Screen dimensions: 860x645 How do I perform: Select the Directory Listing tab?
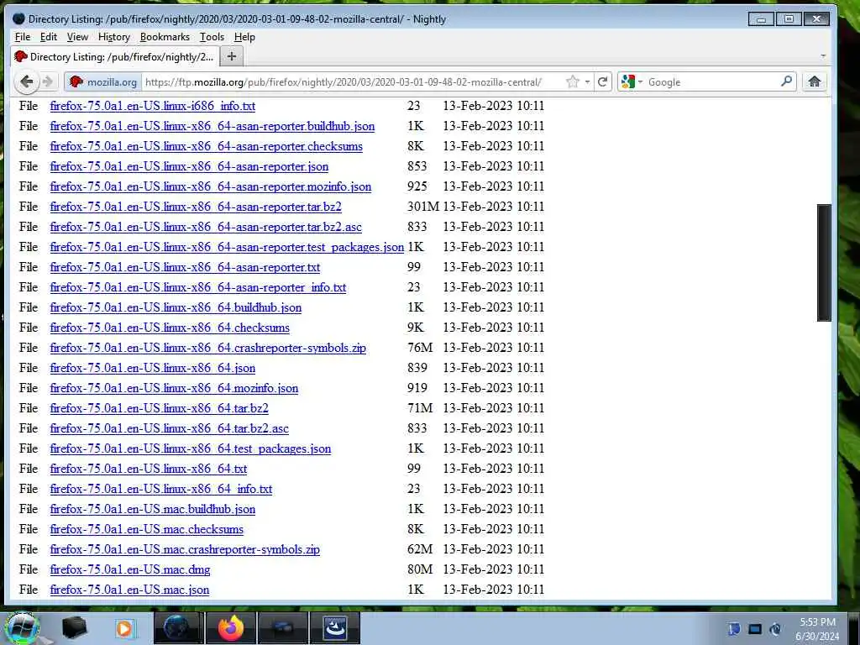[x=114, y=56]
